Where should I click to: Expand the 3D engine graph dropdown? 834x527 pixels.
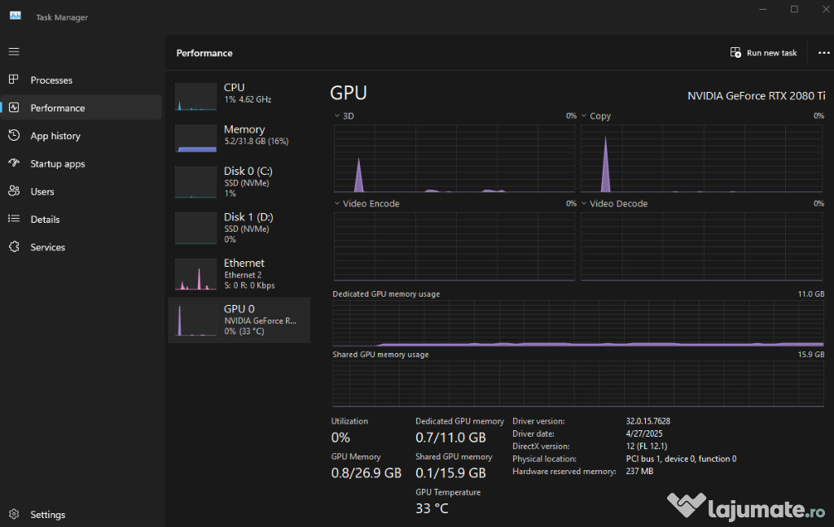(x=336, y=115)
